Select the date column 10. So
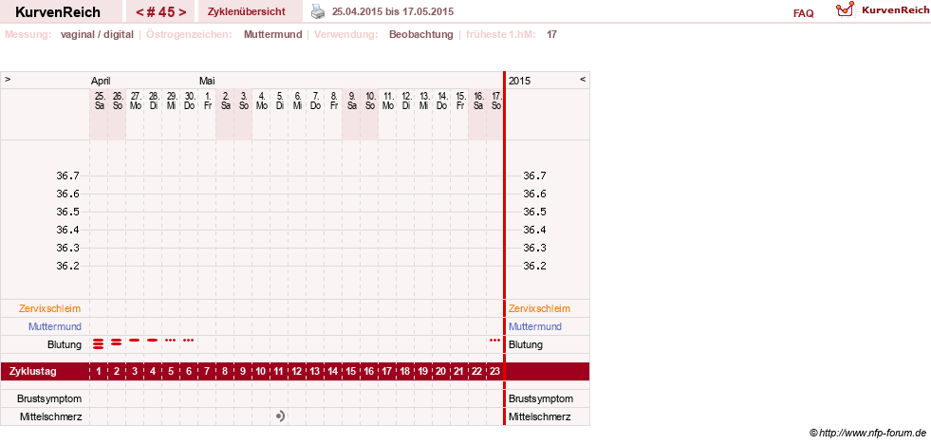The image size is (931, 444). (370, 101)
